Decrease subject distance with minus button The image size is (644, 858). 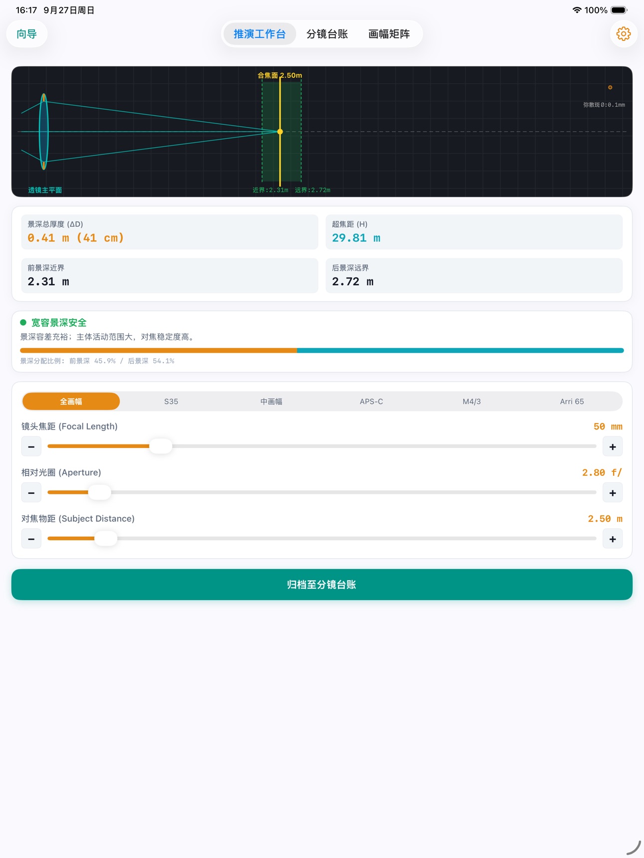31,539
